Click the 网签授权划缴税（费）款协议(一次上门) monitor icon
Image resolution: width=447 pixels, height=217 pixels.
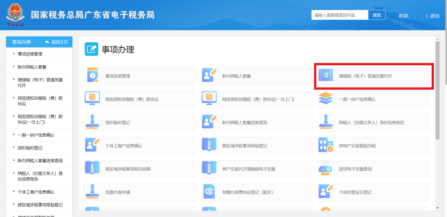pos(209,98)
